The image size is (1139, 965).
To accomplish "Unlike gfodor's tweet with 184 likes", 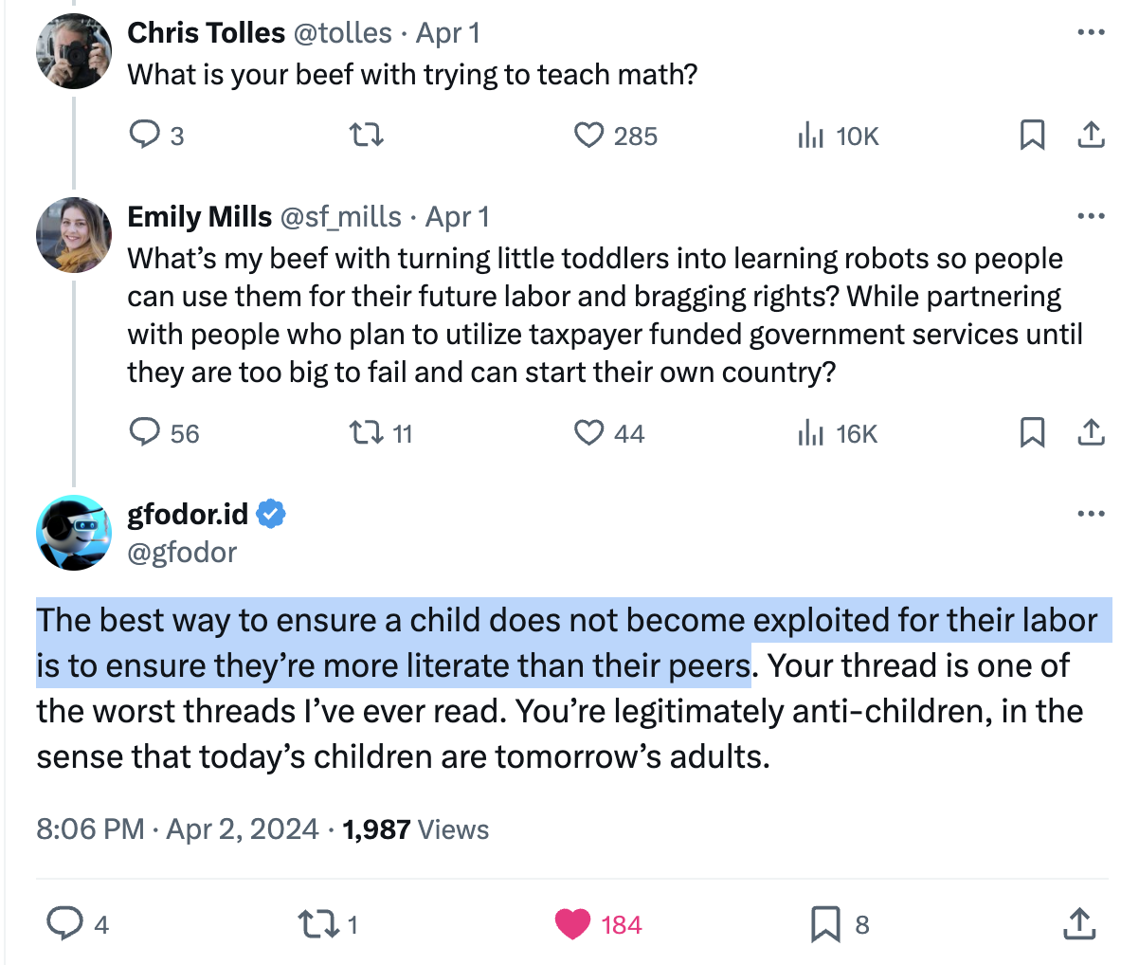I will tap(572, 923).
